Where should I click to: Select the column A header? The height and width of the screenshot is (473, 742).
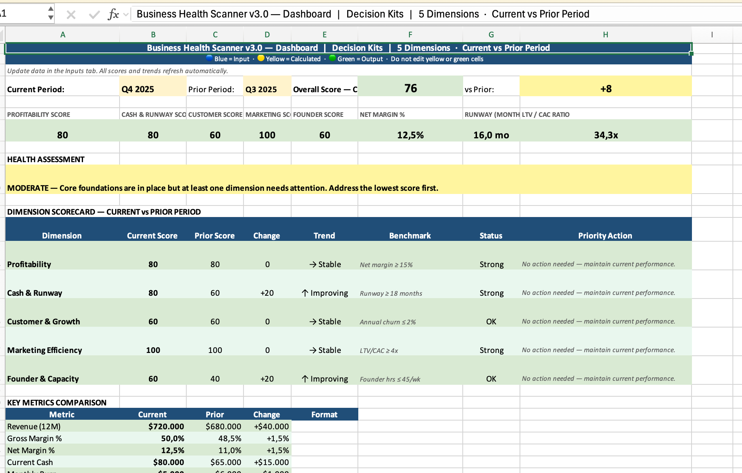62,35
